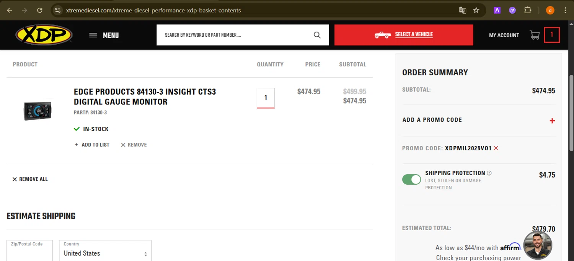Add the item to a list
This screenshot has height=261, width=574.
92,145
